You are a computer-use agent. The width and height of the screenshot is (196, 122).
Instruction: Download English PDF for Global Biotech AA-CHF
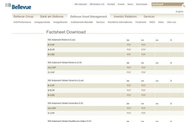[143, 67]
